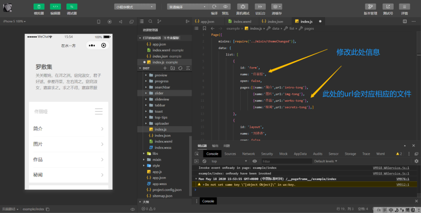Open the Default levels dropdown

pyautogui.click(x=325, y=161)
